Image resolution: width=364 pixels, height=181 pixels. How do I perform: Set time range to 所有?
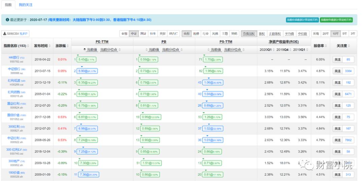tap(316, 34)
